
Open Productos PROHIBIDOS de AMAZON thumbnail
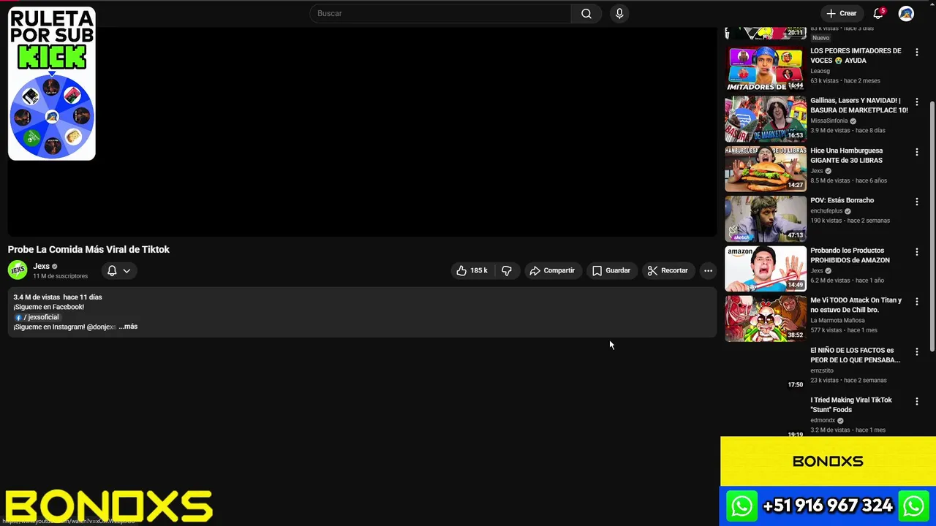pos(765,268)
